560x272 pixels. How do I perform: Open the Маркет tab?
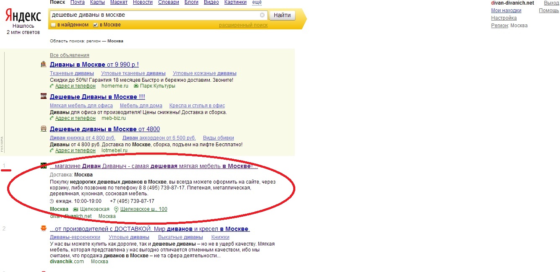[x=119, y=3]
